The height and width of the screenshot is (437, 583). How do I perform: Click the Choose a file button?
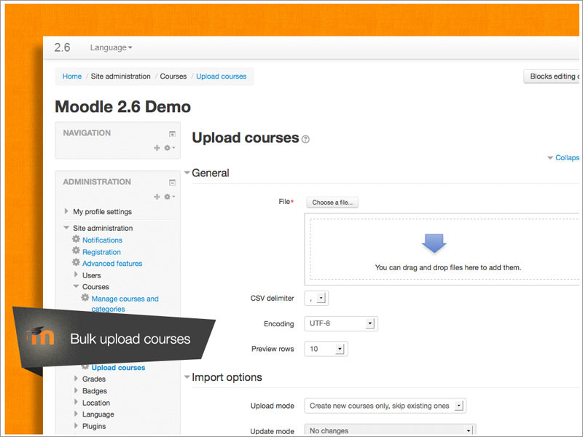[332, 202]
